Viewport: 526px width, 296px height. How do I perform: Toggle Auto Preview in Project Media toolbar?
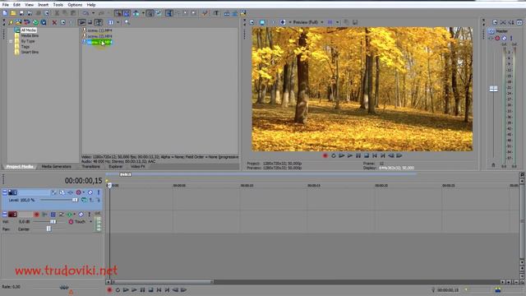click(98, 22)
